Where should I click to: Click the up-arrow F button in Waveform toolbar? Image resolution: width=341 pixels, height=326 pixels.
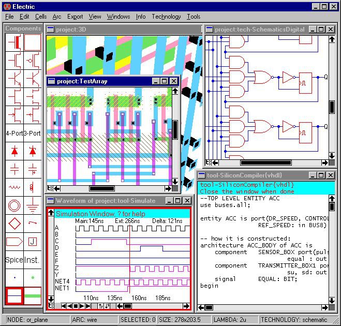pos(101,306)
